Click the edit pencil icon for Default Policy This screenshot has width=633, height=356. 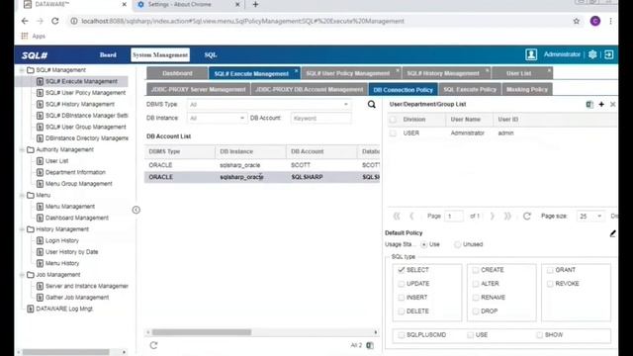click(x=612, y=233)
